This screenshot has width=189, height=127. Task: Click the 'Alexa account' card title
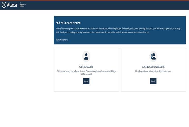tap(86, 67)
